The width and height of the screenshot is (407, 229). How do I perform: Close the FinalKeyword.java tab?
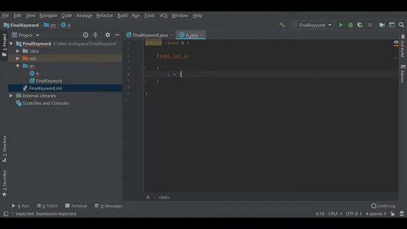click(x=171, y=35)
